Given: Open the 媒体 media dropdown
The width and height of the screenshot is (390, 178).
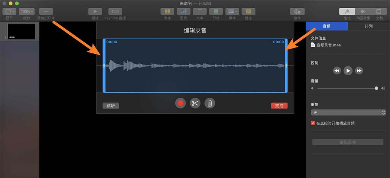Looking at the screenshot, I should pos(232,11).
